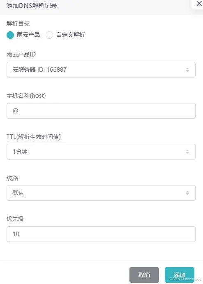Click the up-down arrow icon in TTL selector
Viewport: 203px width, 284px height.
pos(187,152)
